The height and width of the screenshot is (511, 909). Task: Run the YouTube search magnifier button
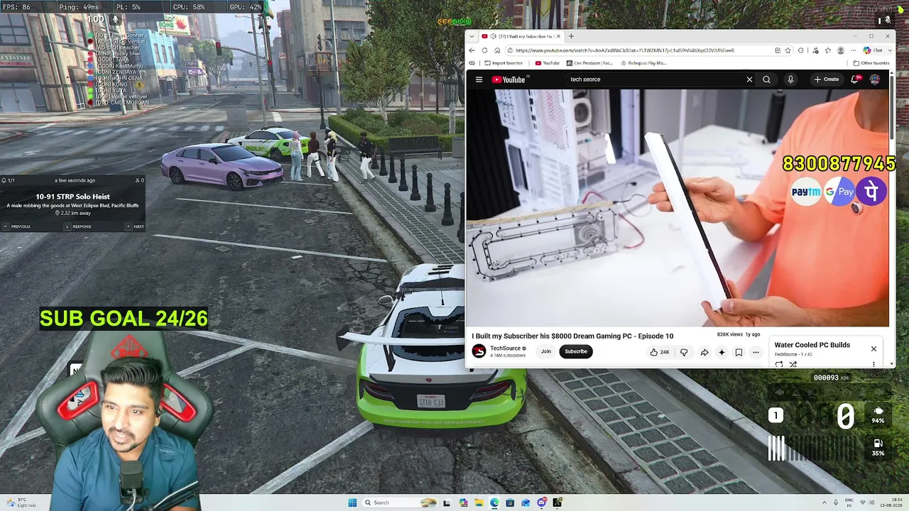point(766,79)
